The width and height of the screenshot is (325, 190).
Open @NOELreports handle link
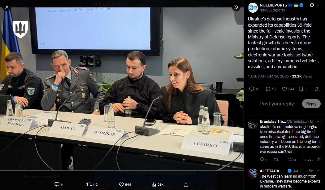(272, 10)
